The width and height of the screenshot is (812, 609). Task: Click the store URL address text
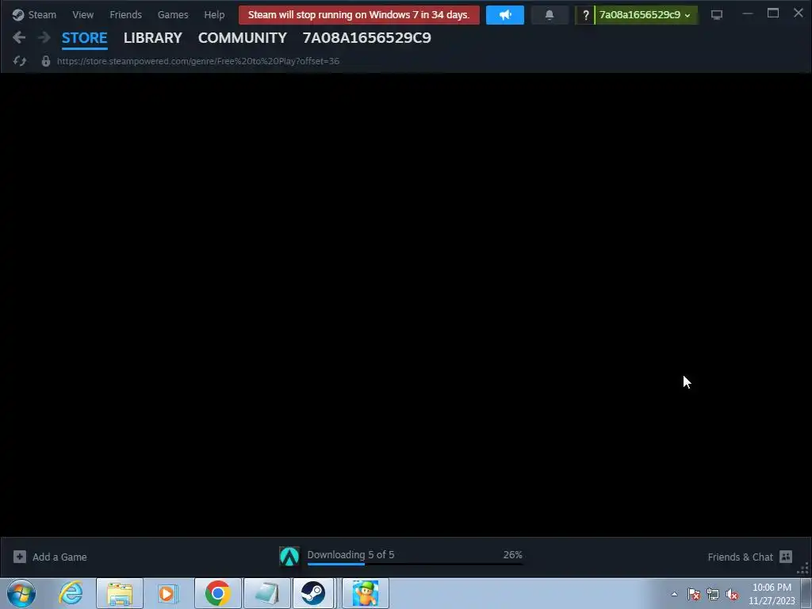pyautogui.click(x=197, y=61)
